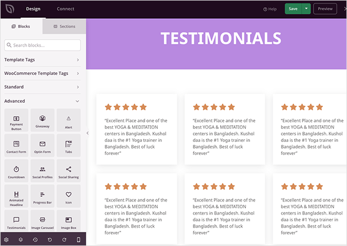Collapse the left sidebar panel handle

88,133
